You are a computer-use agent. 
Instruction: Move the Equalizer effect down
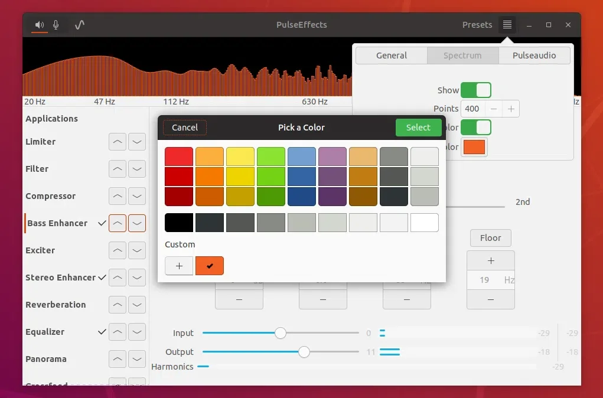point(137,332)
